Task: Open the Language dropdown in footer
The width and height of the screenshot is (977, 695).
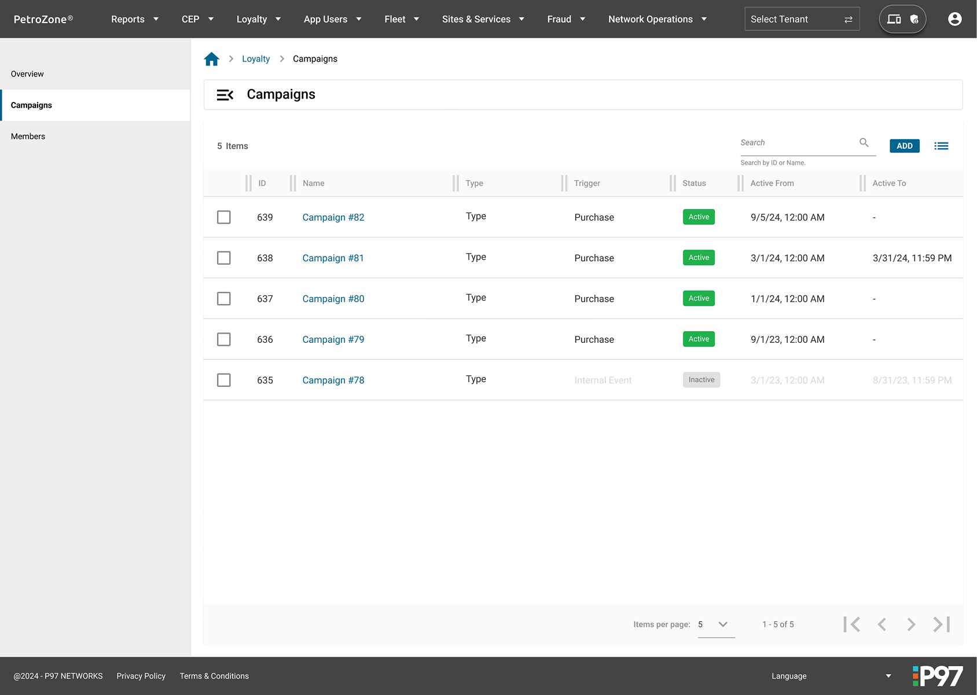Action: [831, 676]
